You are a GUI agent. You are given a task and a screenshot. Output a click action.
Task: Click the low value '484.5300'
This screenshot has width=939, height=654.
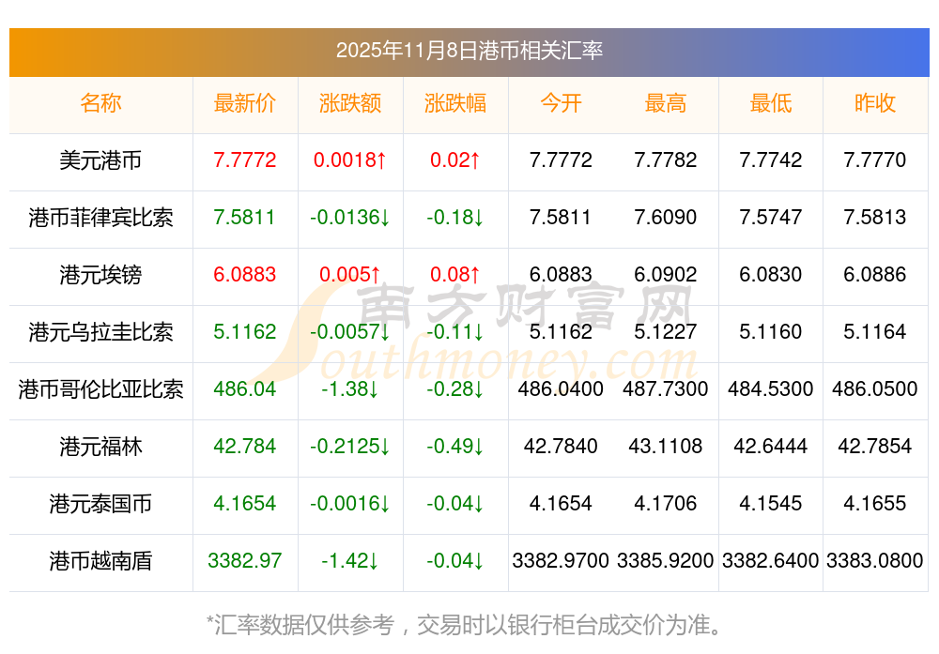[x=771, y=389]
